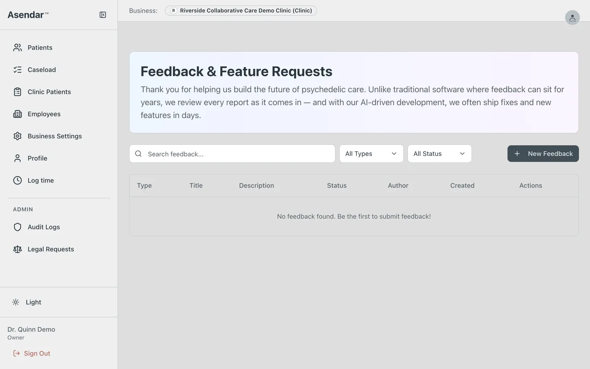Sign Out of the account
This screenshot has width=590, height=369.
click(x=32, y=353)
